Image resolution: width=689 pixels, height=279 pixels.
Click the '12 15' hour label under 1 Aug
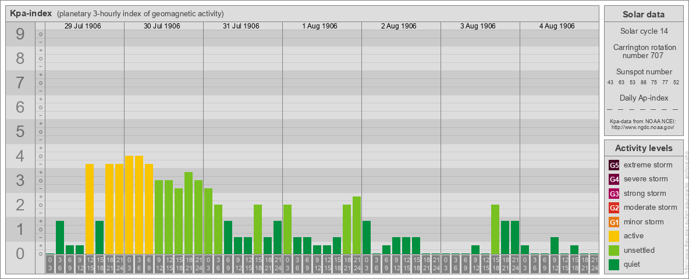[x=327, y=264]
